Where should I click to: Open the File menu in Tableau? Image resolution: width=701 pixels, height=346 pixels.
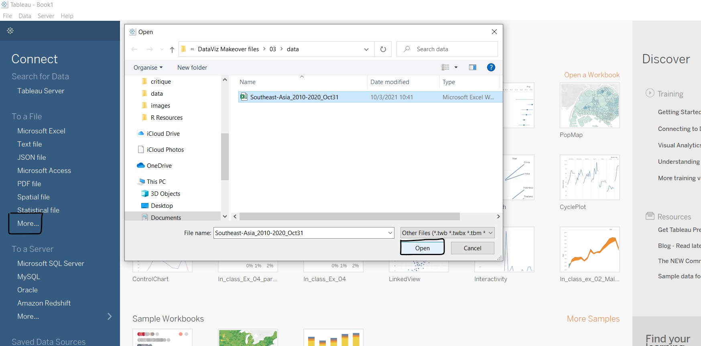[x=7, y=16]
